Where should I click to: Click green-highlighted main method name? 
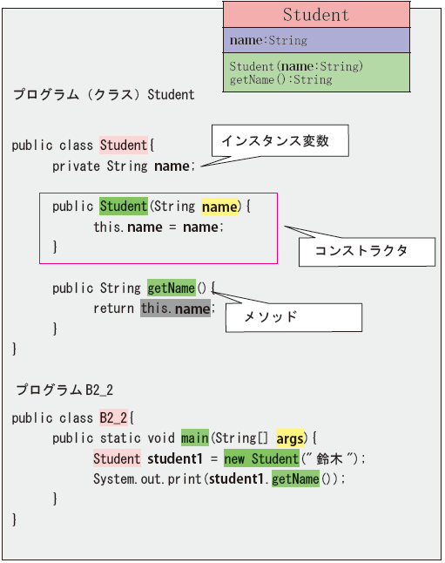click(x=194, y=438)
